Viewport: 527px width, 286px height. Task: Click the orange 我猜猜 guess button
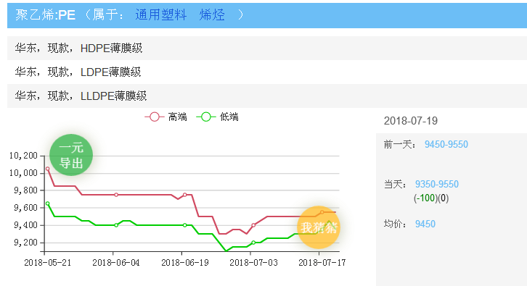pos(319,227)
